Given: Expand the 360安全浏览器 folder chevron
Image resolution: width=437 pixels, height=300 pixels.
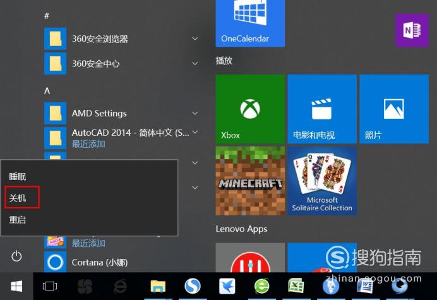Looking at the screenshot, I should pyautogui.click(x=195, y=39).
